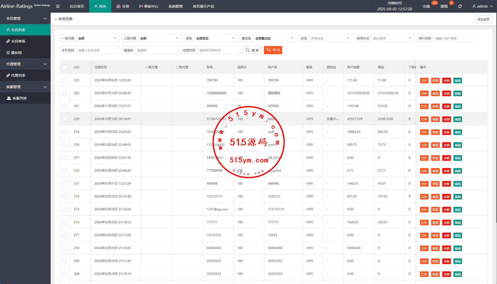This screenshot has height=284, width=497.
Task: Tick the checkbox for UID 223 row
Action: 65,80
